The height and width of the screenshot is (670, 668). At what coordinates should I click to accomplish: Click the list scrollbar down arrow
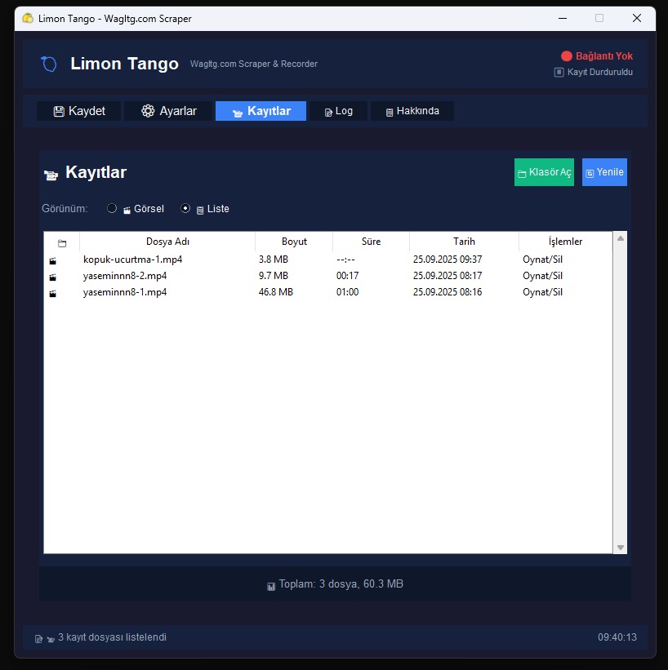click(x=620, y=548)
